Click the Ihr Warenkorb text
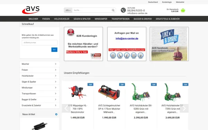Image resolution: width=208 pixels, height=130 pixels. [172, 9]
